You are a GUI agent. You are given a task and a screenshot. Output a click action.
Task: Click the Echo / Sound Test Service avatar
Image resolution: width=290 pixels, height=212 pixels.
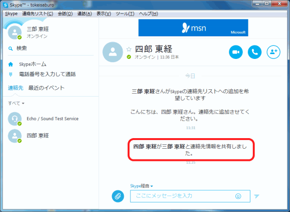click(14, 119)
